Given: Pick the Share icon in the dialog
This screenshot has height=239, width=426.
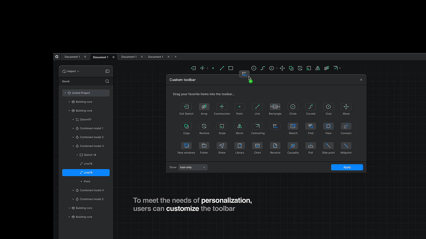Looking at the screenshot, I should tap(222, 145).
